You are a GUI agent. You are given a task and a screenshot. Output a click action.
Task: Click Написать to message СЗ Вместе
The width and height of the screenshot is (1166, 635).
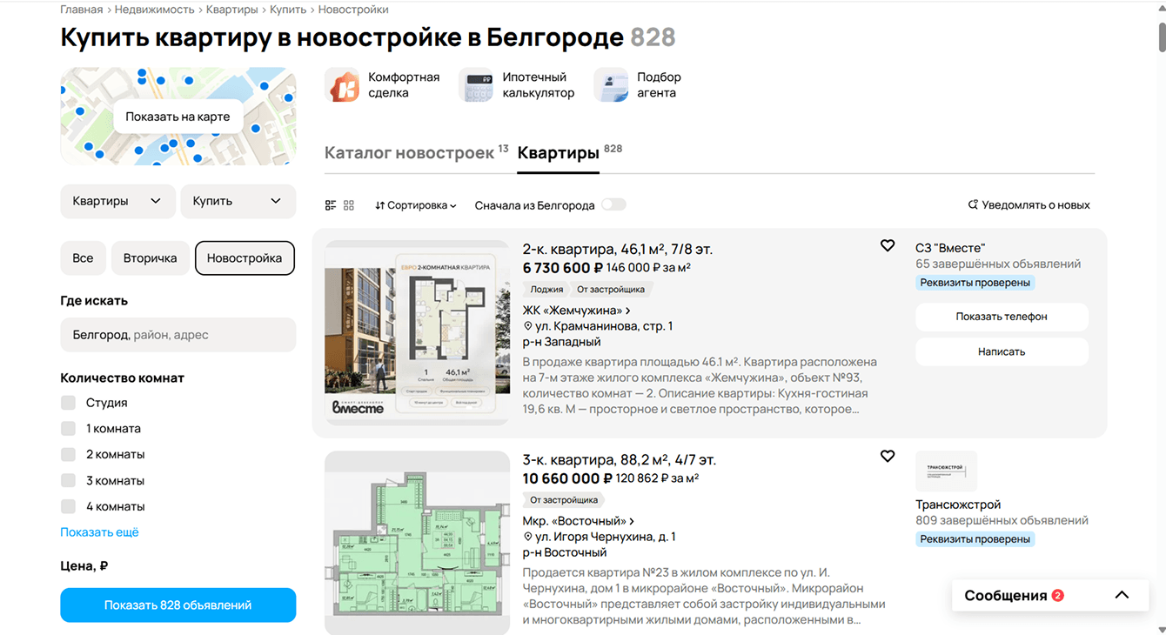[x=1002, y=352]
